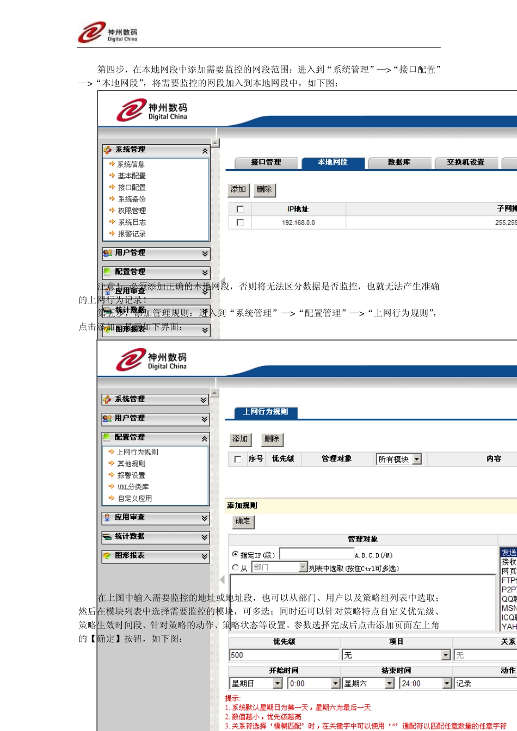
Task: Click the 应用审查 icon in second screenshot
Action: point(107,517)
